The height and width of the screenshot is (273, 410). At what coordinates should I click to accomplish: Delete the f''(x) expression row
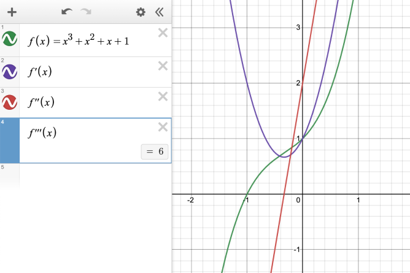[163, 96]
